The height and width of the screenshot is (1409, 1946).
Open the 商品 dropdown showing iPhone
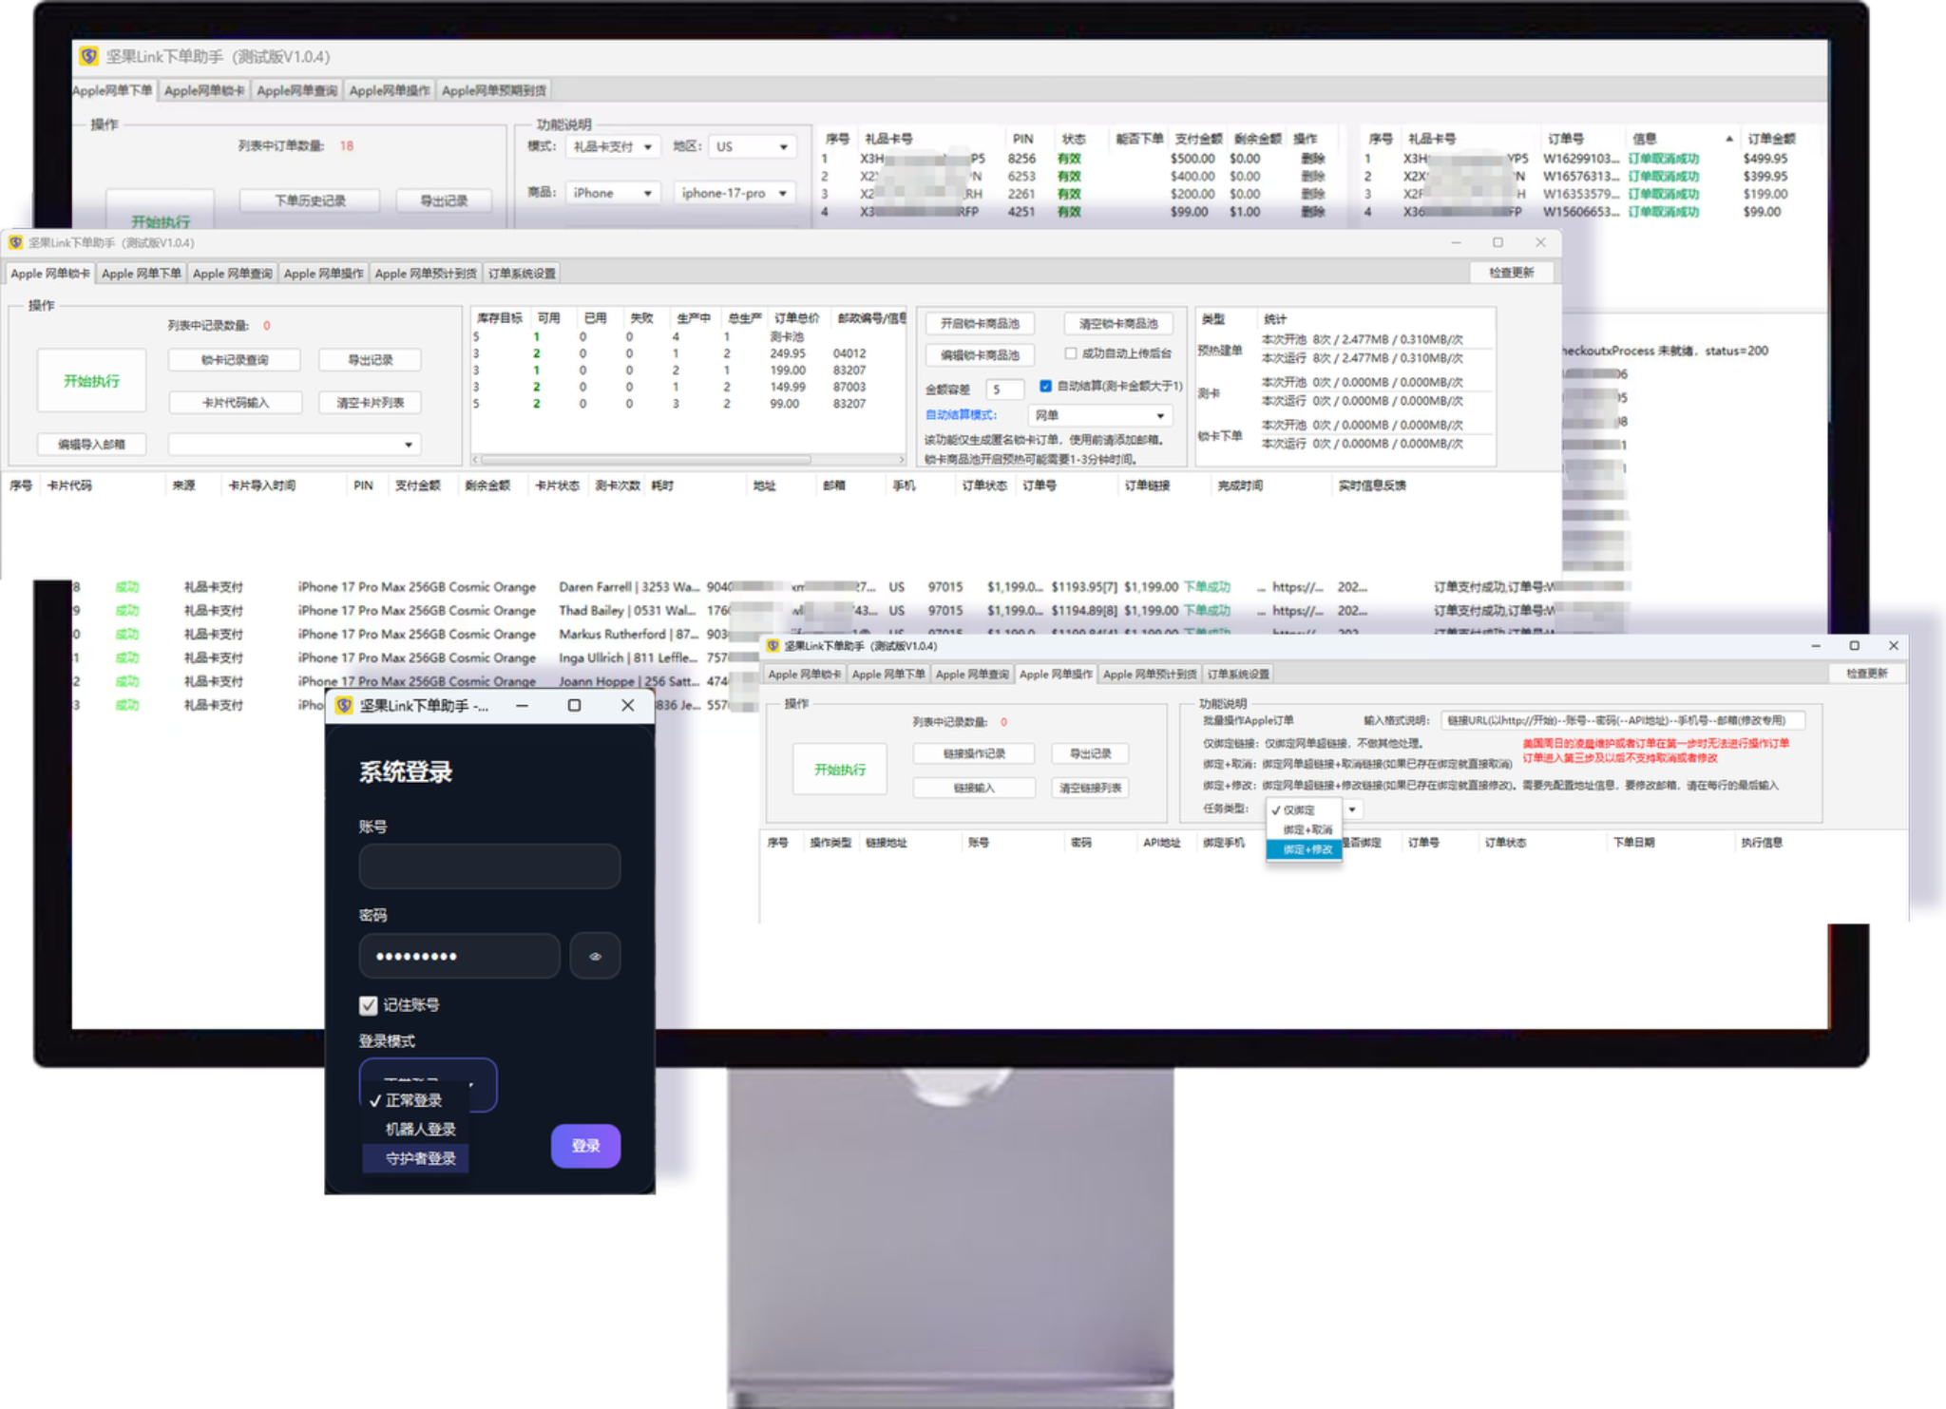tap(611, 193)
